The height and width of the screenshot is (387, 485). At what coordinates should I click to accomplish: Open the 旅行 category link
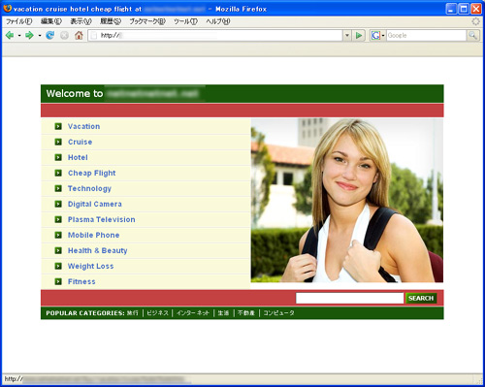[x=132, y=313]
